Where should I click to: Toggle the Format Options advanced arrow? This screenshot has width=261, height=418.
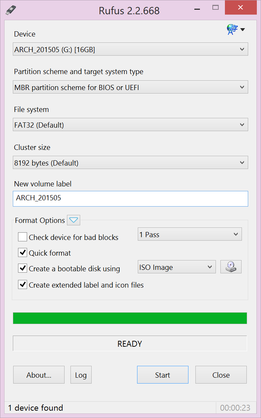click(74, 220)
